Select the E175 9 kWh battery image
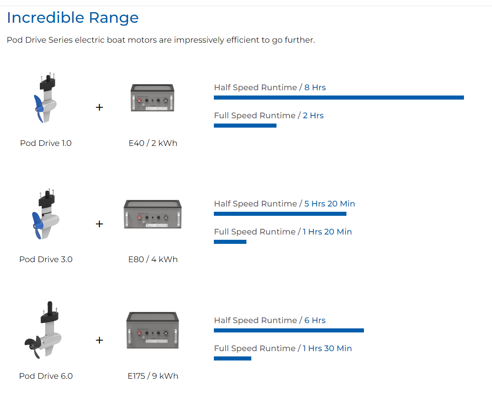The height and width of the screenshot is (393, 492). 152,330
